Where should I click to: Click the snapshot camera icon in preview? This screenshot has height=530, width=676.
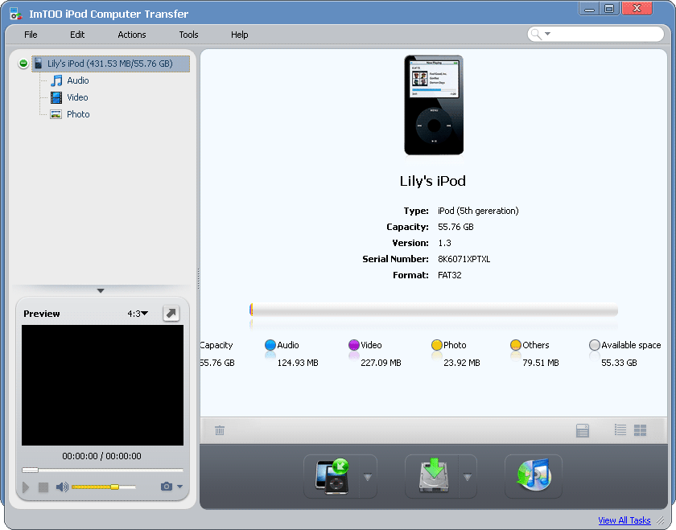tap(166, 487)
